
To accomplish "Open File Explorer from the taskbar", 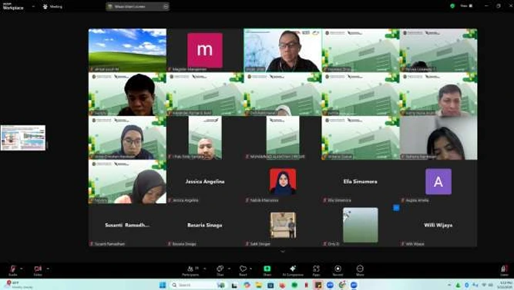I will 259,285.
